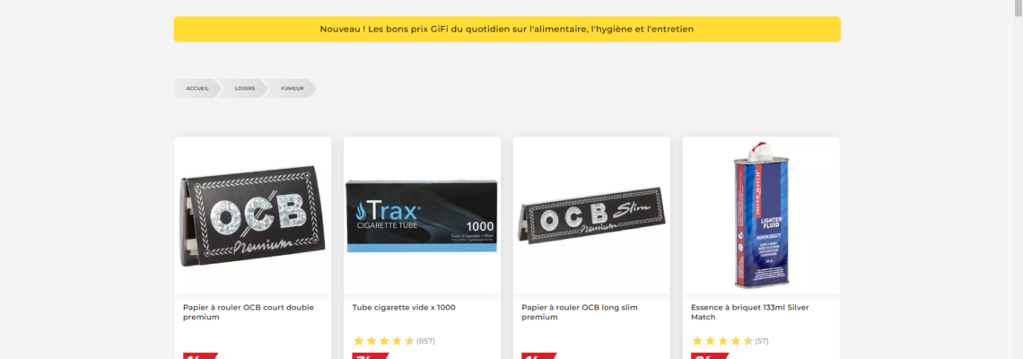Viewport: 1023px width, 359px height.
Task: Open the Loisirs breadcrumb
Action: 245,88
